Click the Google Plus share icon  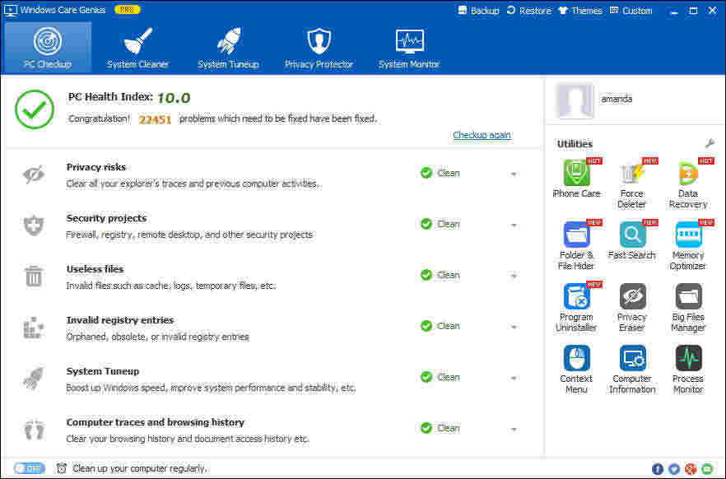point(691,469)
